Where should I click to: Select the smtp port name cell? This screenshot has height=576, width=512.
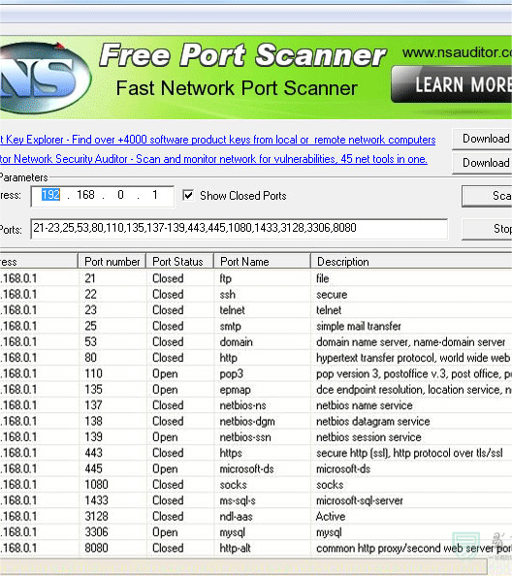click(230, 326)
